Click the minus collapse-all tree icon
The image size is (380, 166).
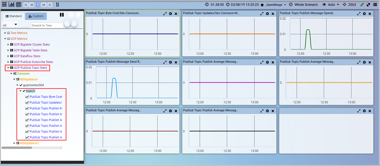78,15
